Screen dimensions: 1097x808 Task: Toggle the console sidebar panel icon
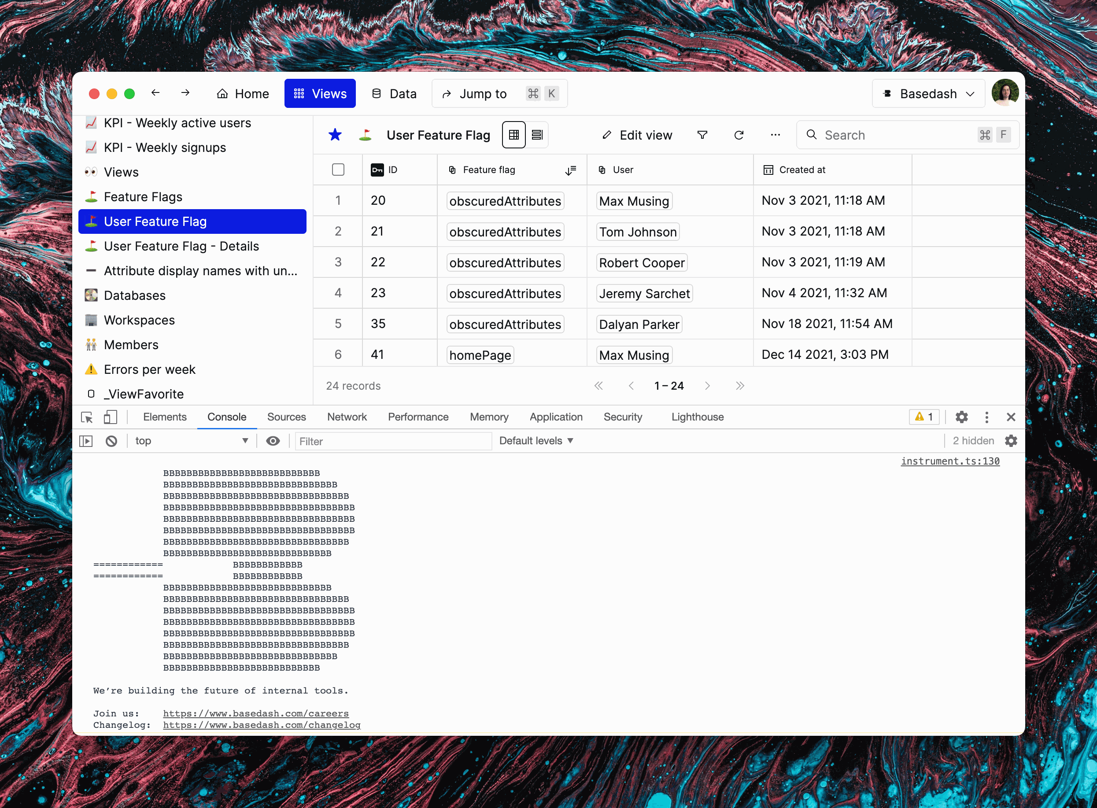86,441
